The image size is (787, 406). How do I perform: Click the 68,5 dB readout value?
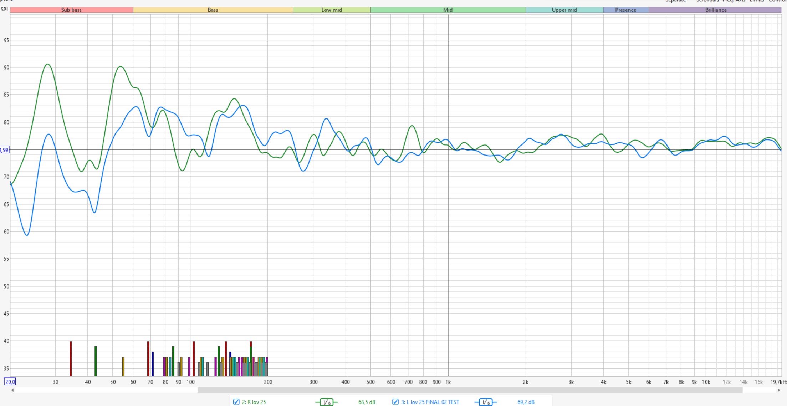click(367, 402)
